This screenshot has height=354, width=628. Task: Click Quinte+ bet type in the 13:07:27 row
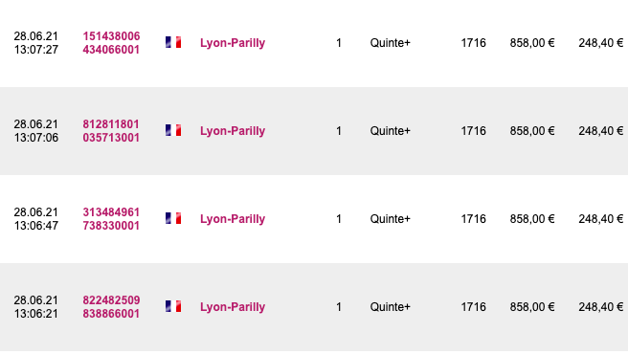tap(390, 43)
